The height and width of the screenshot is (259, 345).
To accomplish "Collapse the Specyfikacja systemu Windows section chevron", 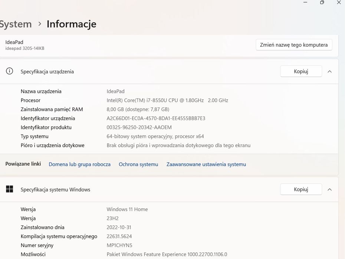I will pos(329,189).
